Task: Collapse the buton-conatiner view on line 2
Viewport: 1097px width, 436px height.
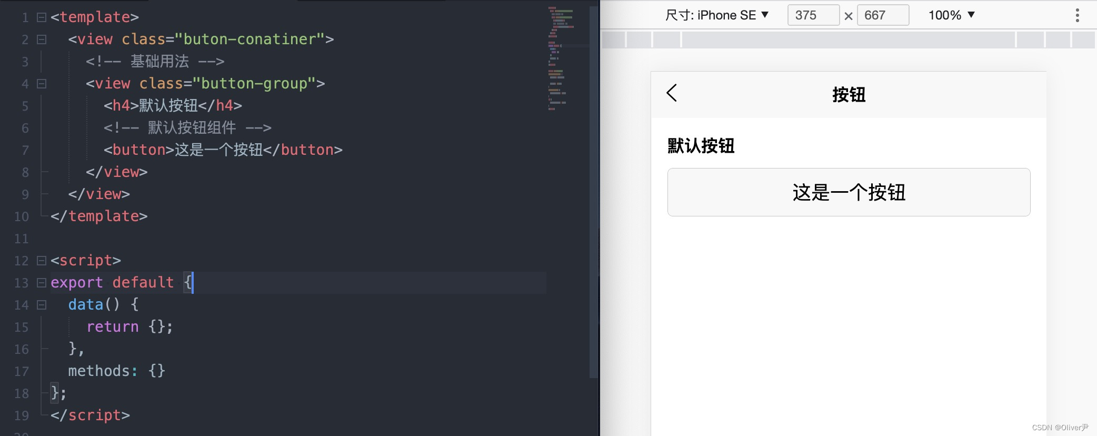Action: pyautogui.click(x=42, y=39)
